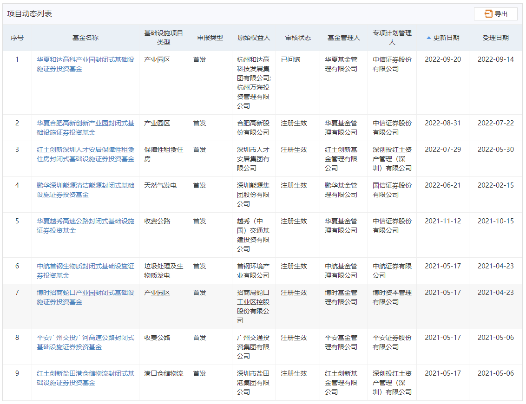The height and width of the screenshot is (404, 526).
Task: Click acceptance date 2022-02-15
Action: (x=495, y=186)
